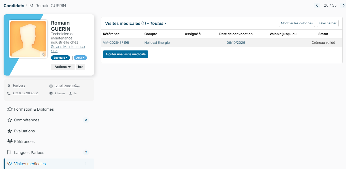Open visit reference VM-2026-8F19B
Viewport: 346px width, 169px height.
coord(116,43)
